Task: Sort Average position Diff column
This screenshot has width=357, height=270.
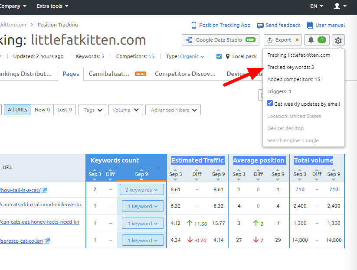Action: point(258,174)
